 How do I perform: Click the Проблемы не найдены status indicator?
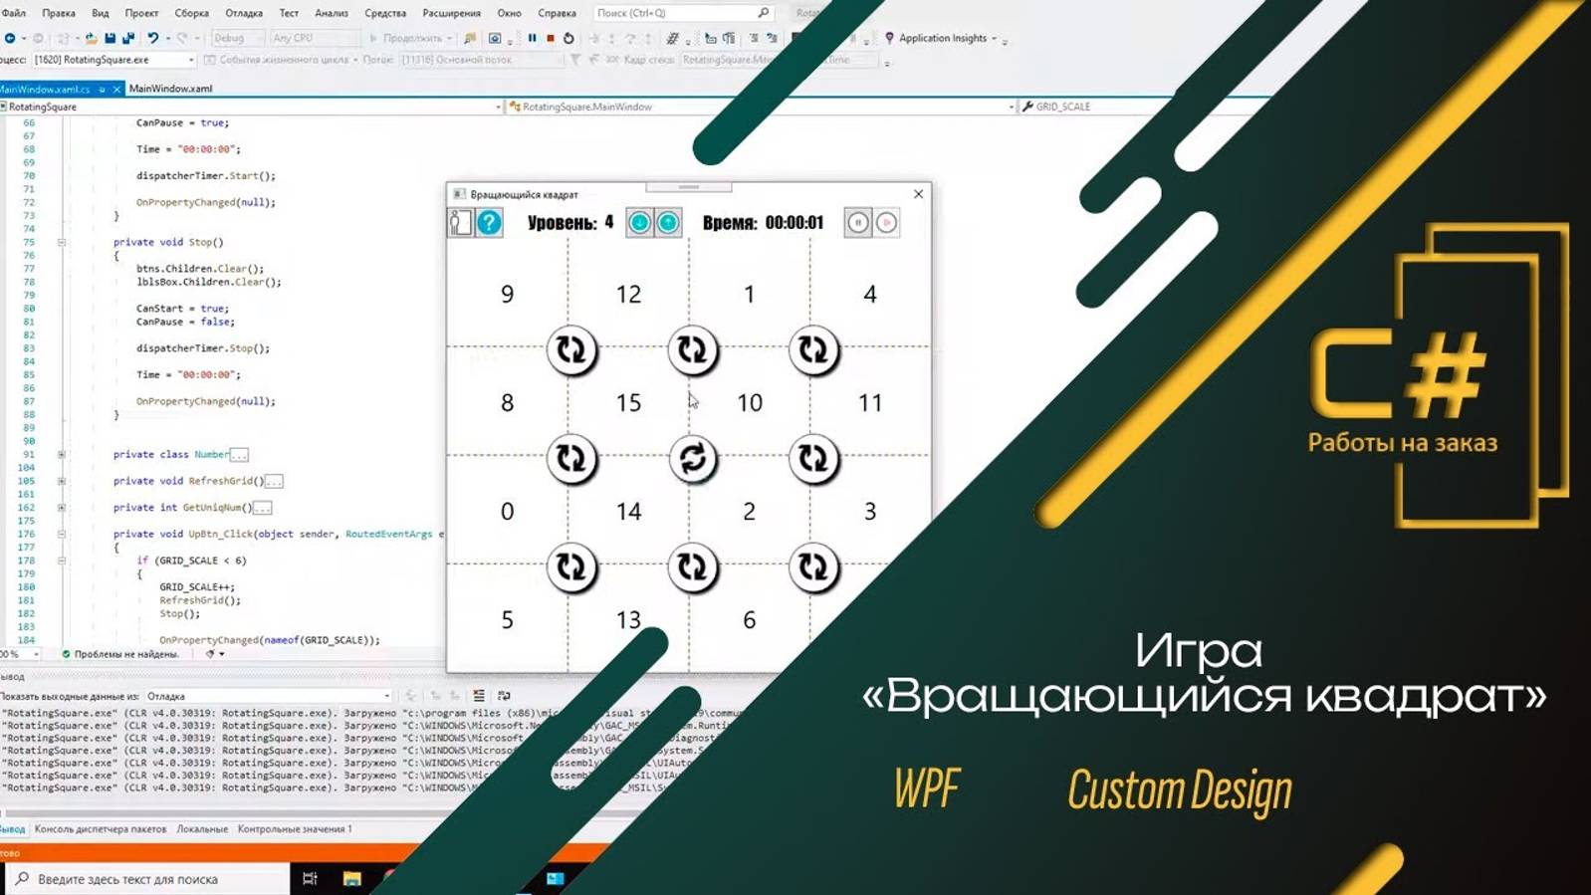(x=119, y=654)
